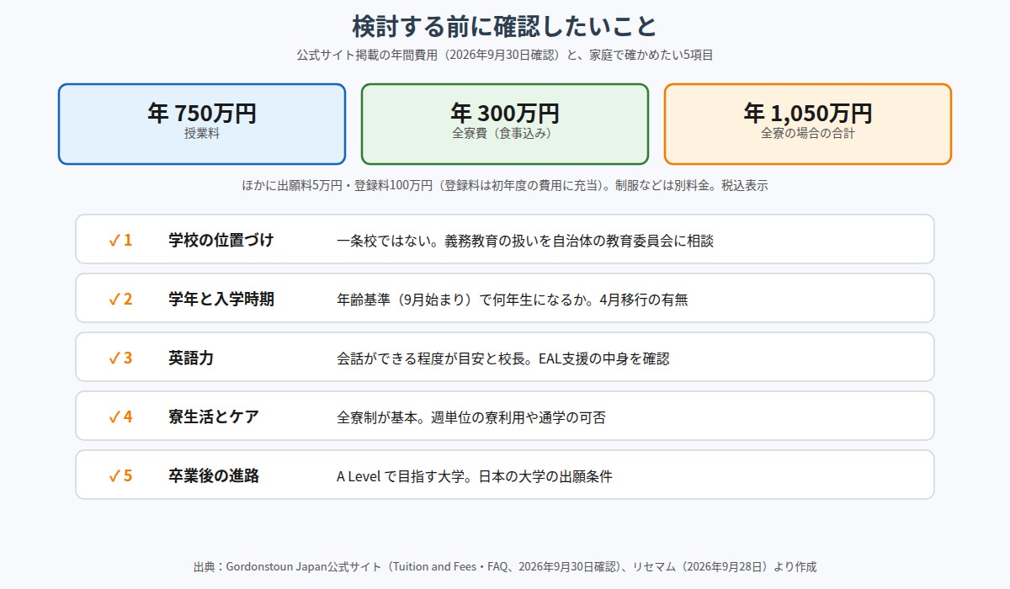1010x589 pixels.
Task: Click the text 年齢基準（9月始まり）で何年生になるか
Action: 461,300
